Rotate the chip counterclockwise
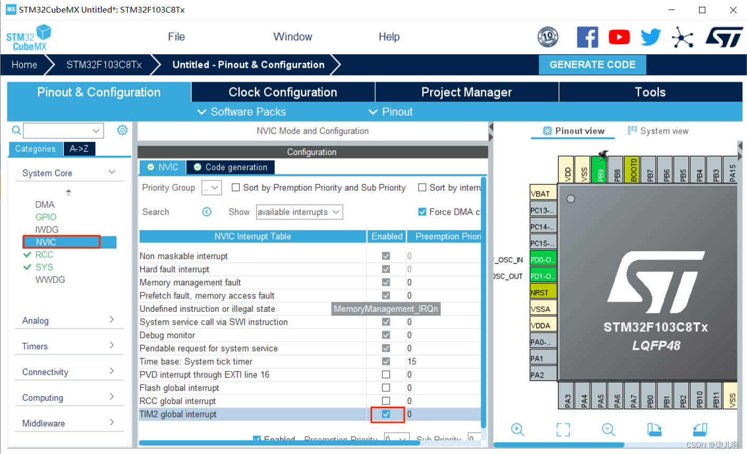The image size is (747, 454). click(x=700, y=430)
